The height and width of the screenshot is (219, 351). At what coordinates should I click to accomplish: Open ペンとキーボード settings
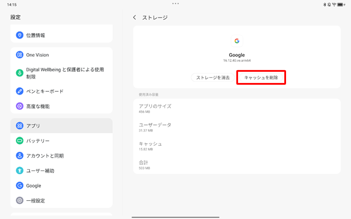[x=61, y=91]
